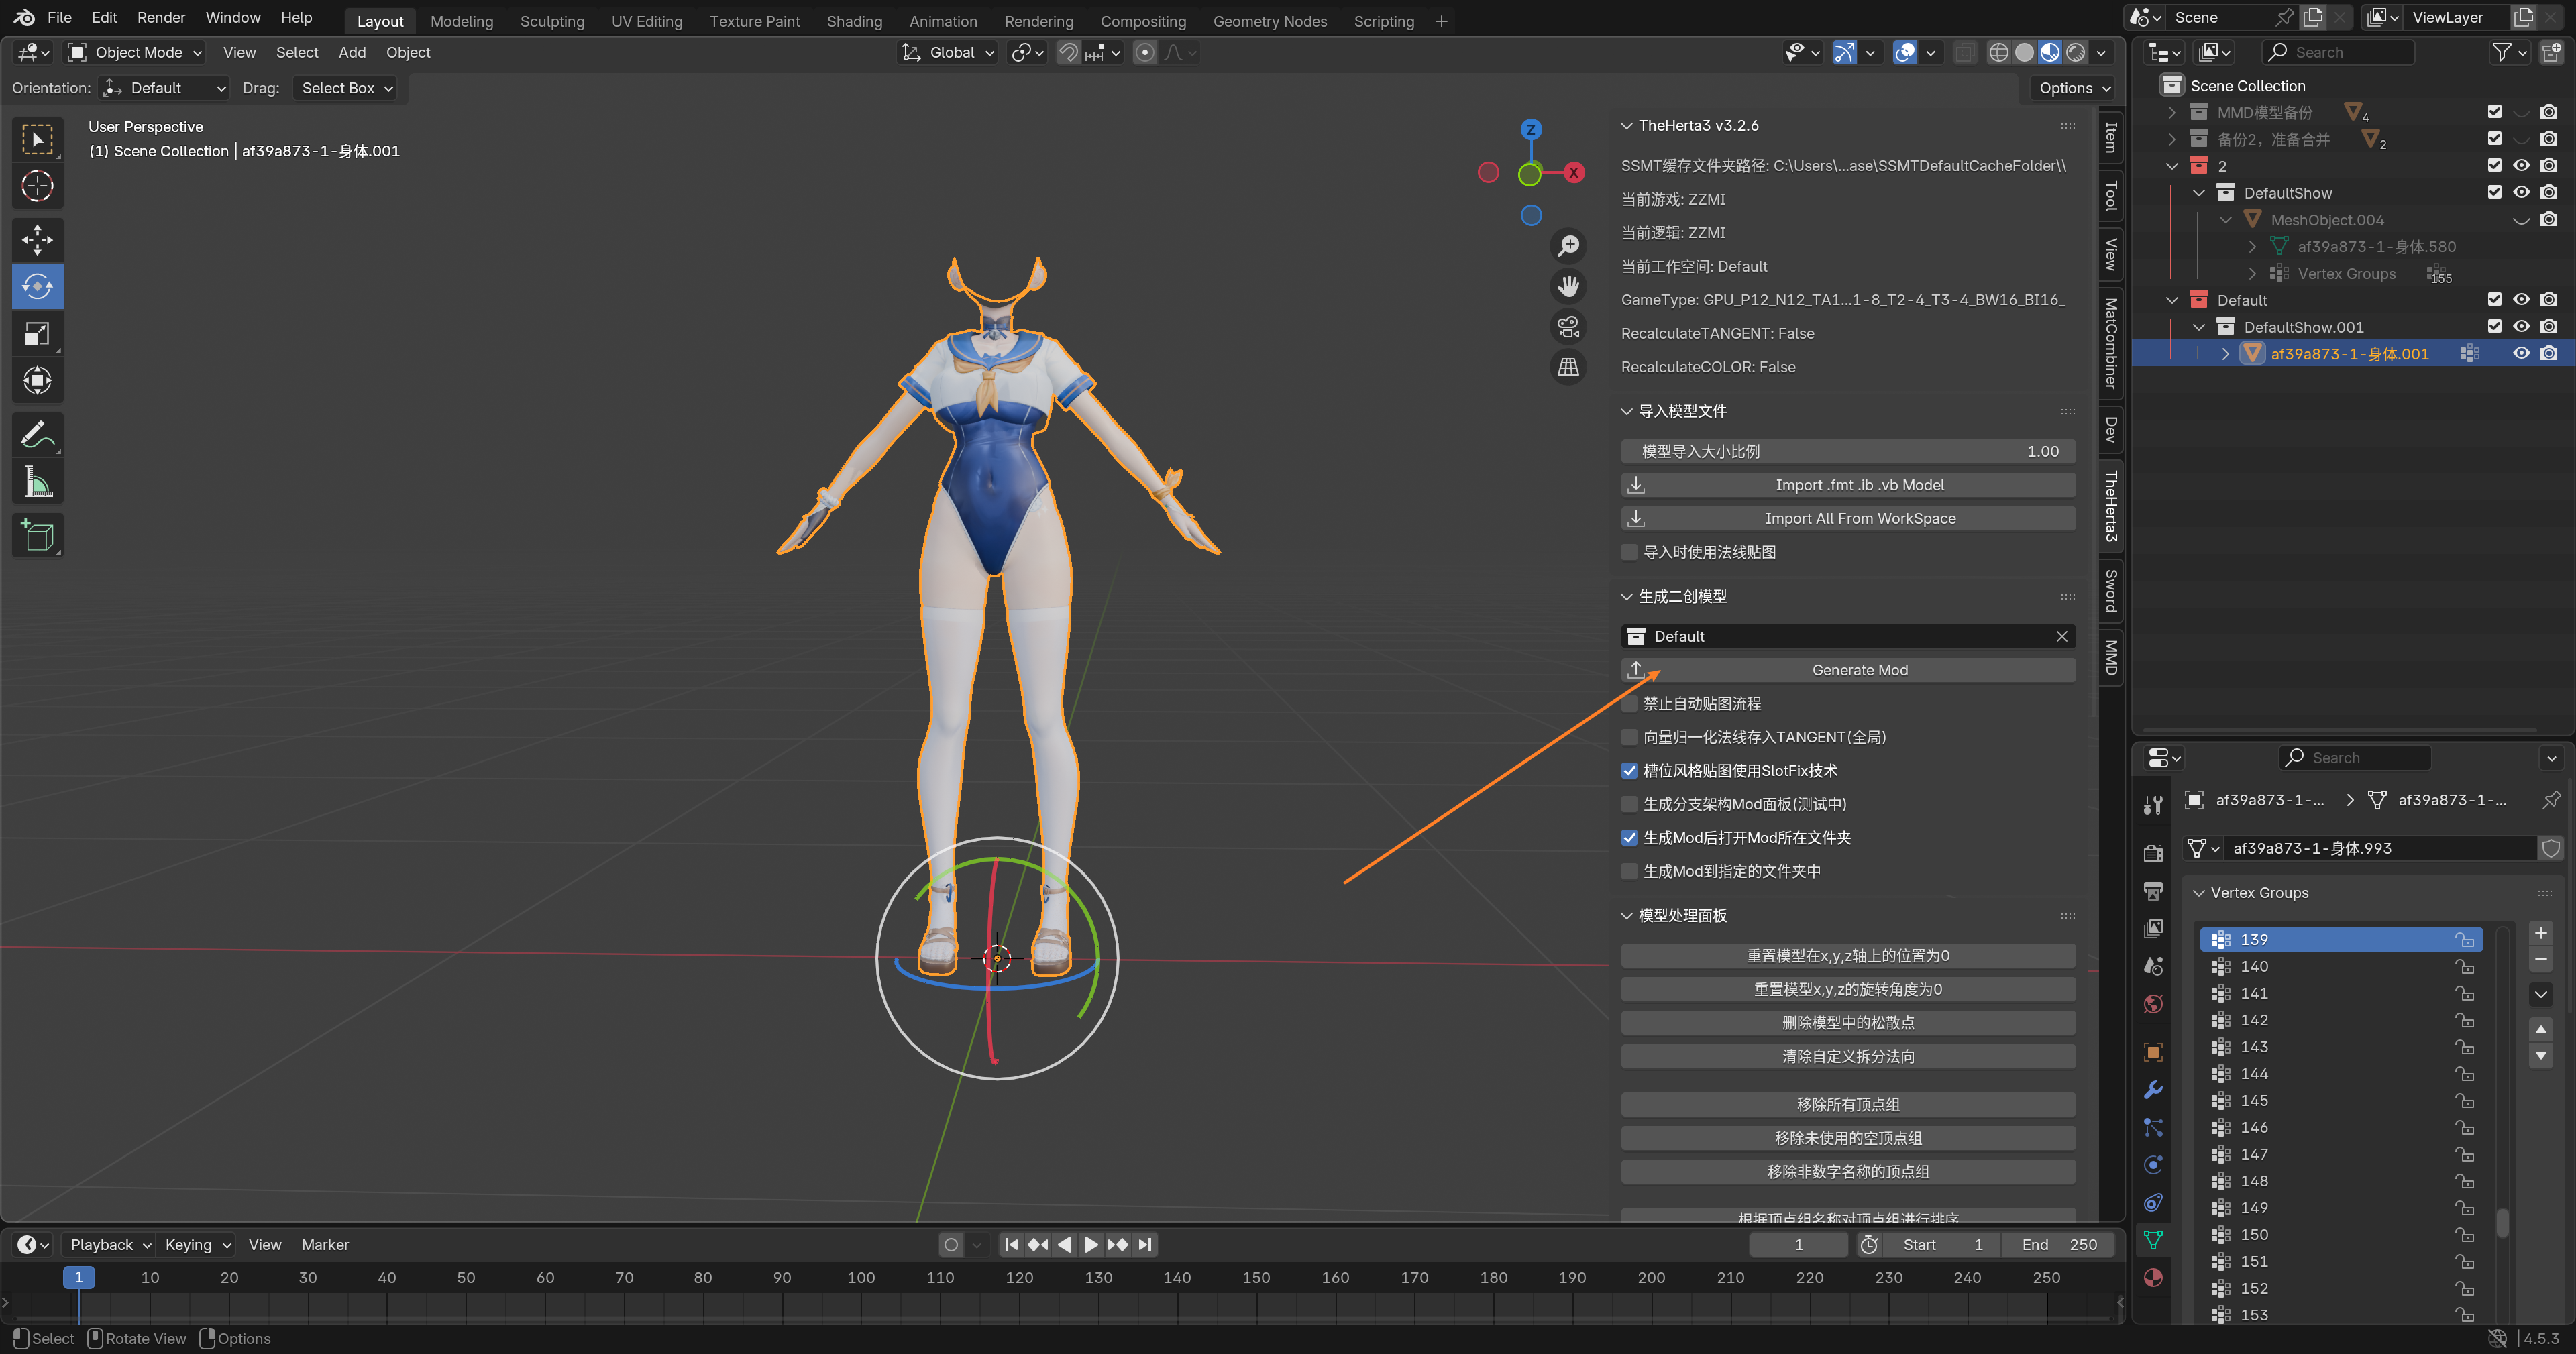Toggle camera view icon in viewport
This screenshot has height=1354, width=2576.
click(1568, 326)
